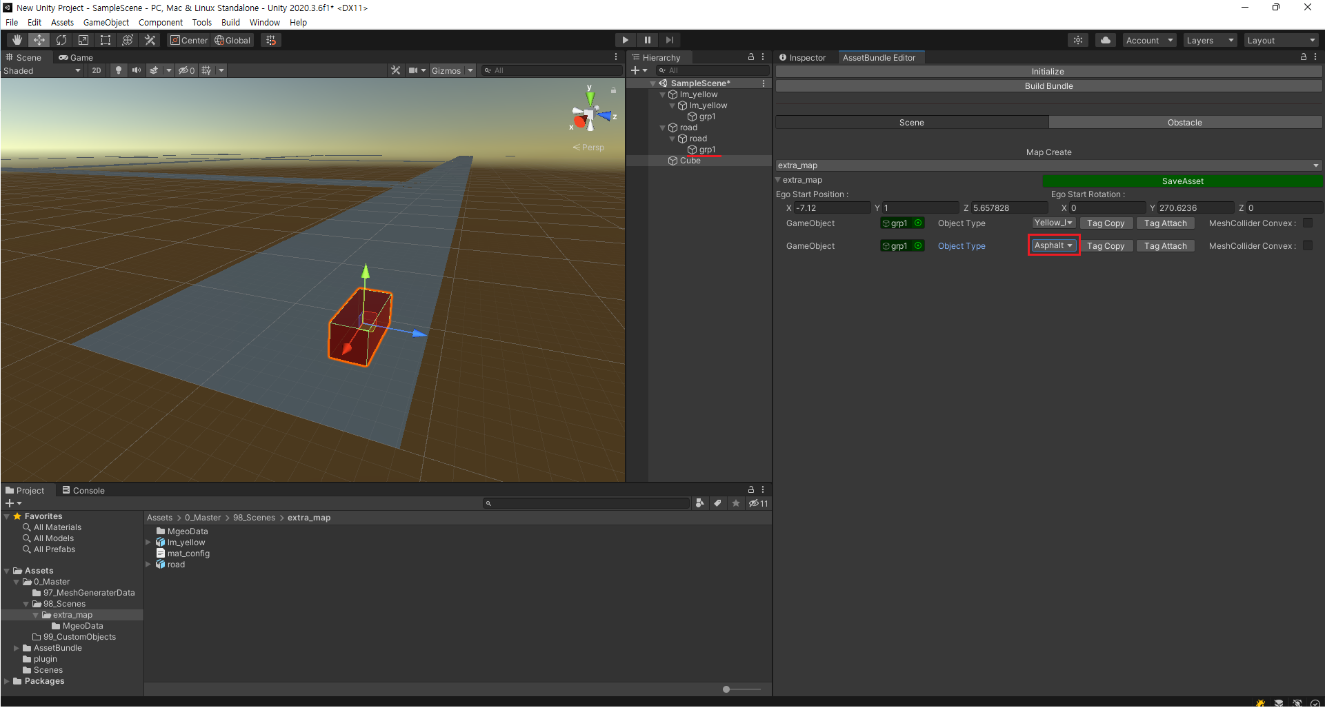Select the Hand tool in toolbar
Viewport: 1325px width, 710px height.
click(x=17, y=40)
